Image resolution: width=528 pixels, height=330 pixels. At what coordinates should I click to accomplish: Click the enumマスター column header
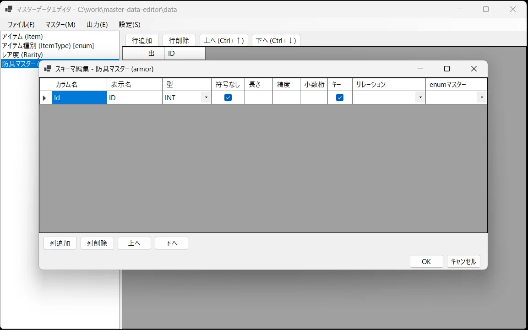coord(456,84)
